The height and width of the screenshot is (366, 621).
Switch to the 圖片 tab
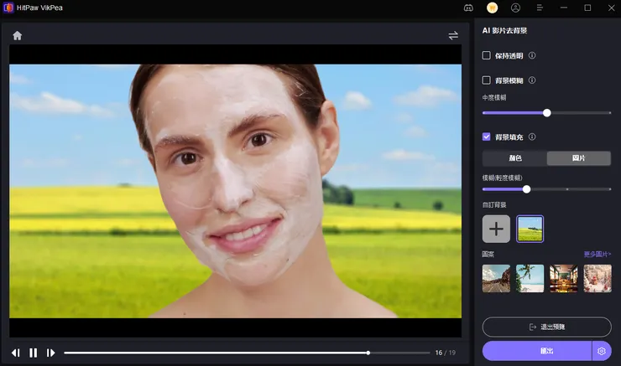(579, 158)
